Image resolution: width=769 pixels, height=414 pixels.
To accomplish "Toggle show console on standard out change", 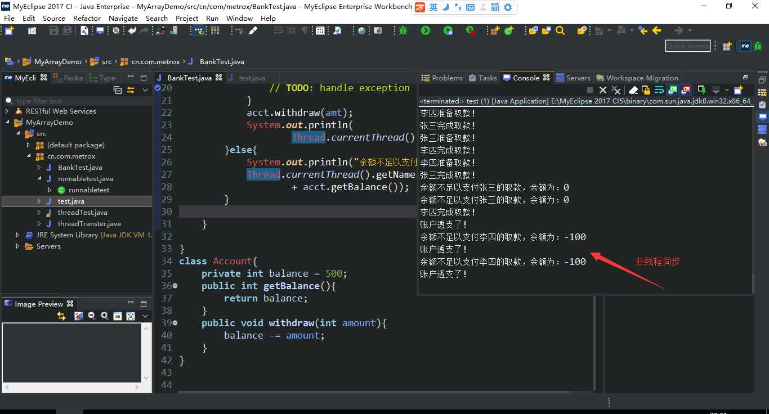I will click(x=673, y=90).
